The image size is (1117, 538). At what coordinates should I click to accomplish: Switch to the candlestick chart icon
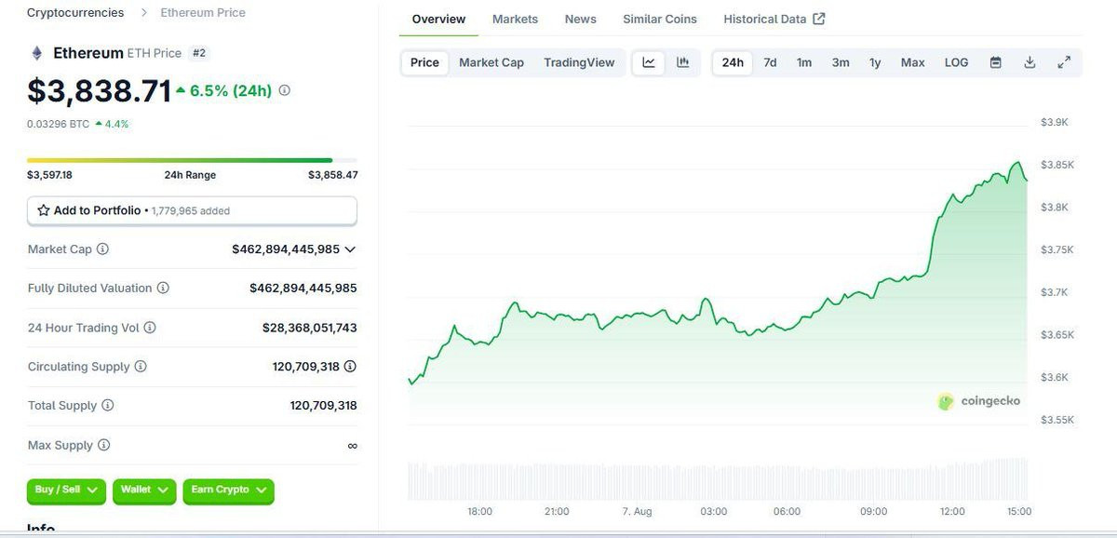(683, 62)
